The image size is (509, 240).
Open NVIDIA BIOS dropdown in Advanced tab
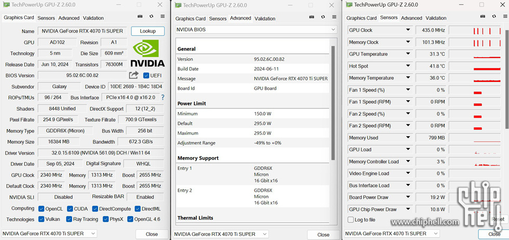pyautogui.click(x=256, y=30)
